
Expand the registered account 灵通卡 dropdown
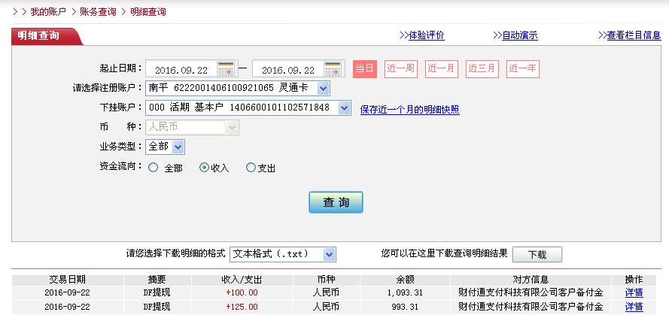323,89
